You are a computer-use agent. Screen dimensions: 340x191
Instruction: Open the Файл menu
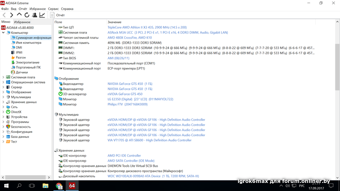5,9
